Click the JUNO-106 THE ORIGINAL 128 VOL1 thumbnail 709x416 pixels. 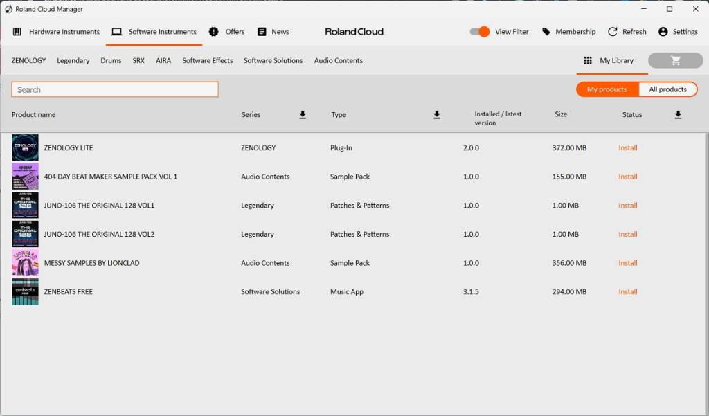25,205
